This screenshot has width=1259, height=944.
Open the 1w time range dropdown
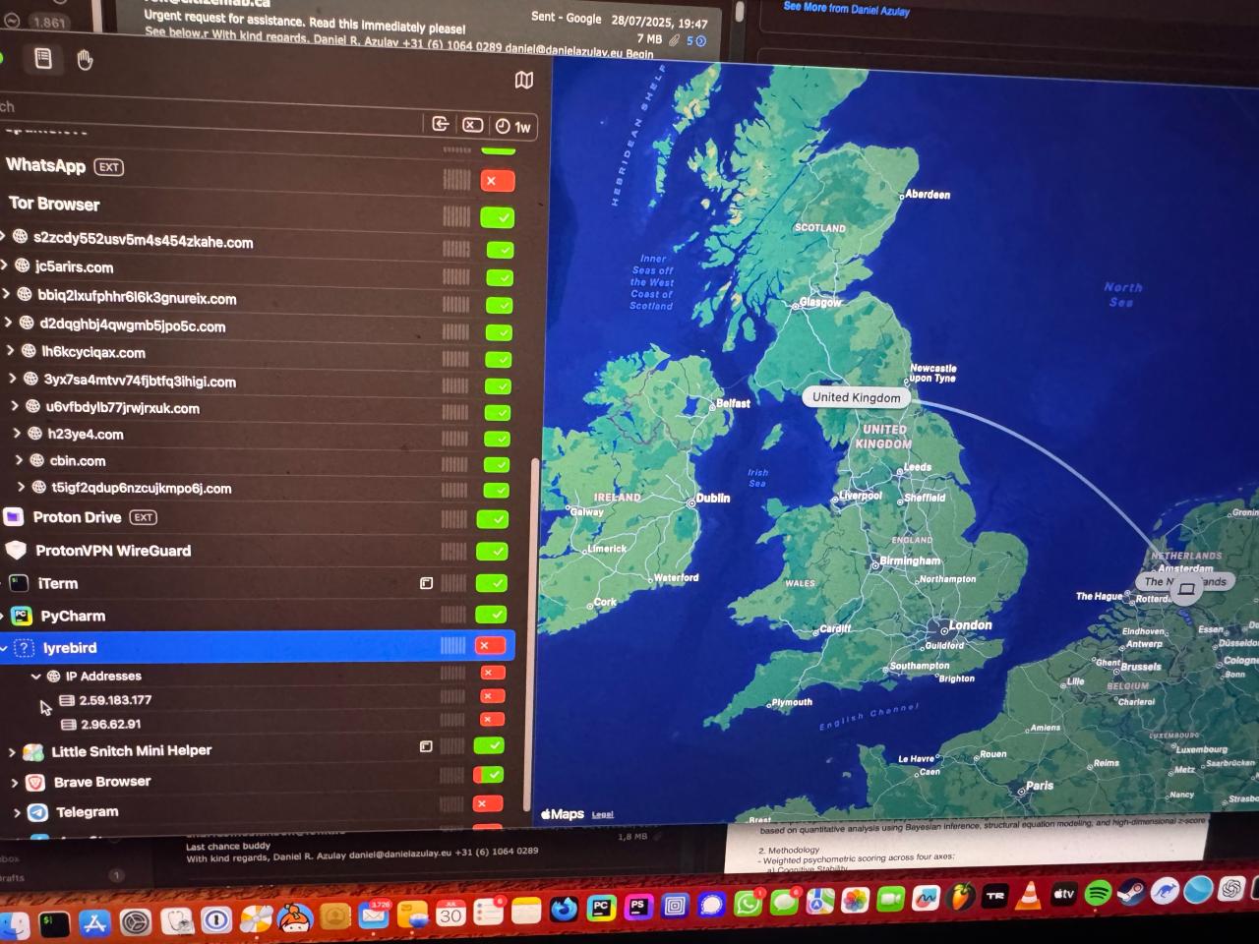point(513,127)
